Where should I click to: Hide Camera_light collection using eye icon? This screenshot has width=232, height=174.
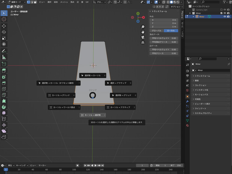pyautogui.click(x=225, y=10)
